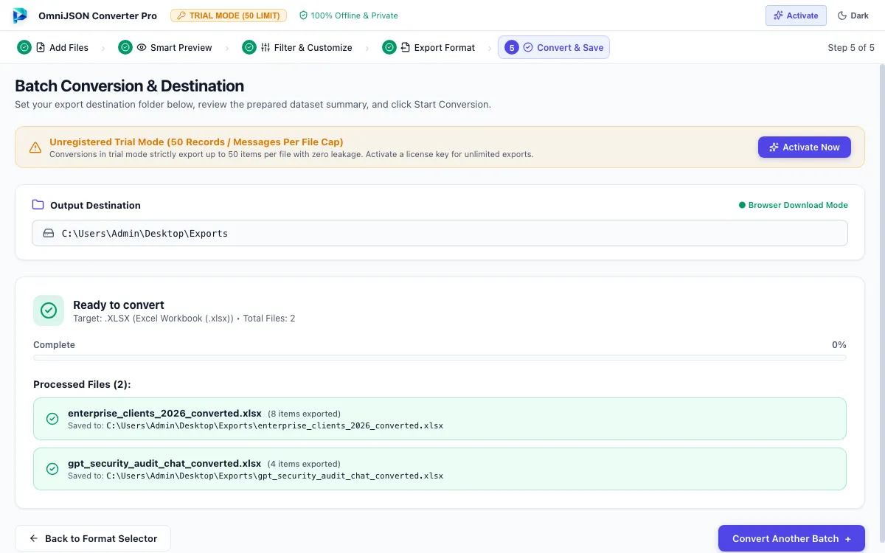885x553 pixels.
Task: Click the conversion progress bar
Action: [440, 358]
